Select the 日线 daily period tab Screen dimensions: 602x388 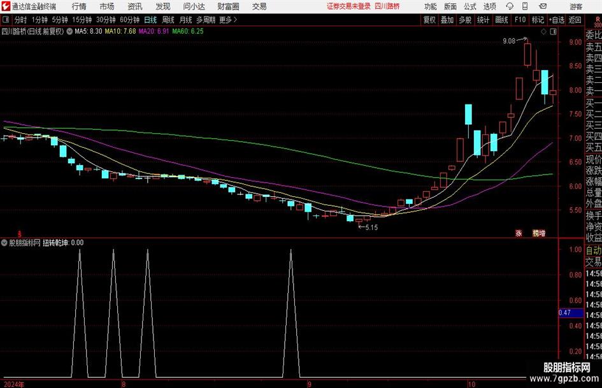pos(150,20)
